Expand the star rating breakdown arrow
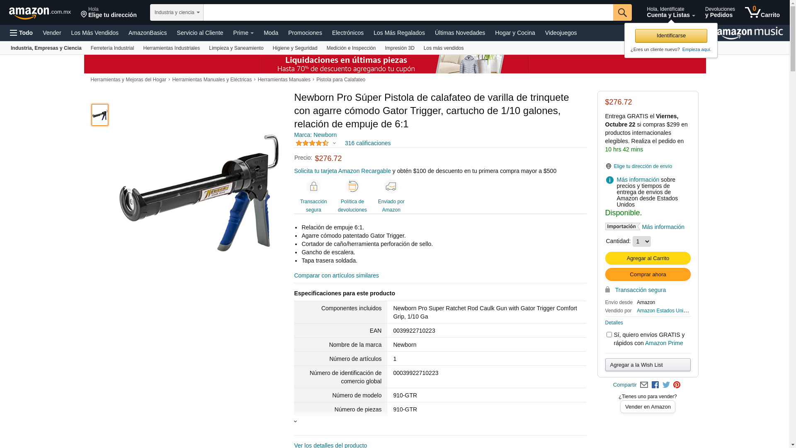796x448 pixels. point(334,144)
